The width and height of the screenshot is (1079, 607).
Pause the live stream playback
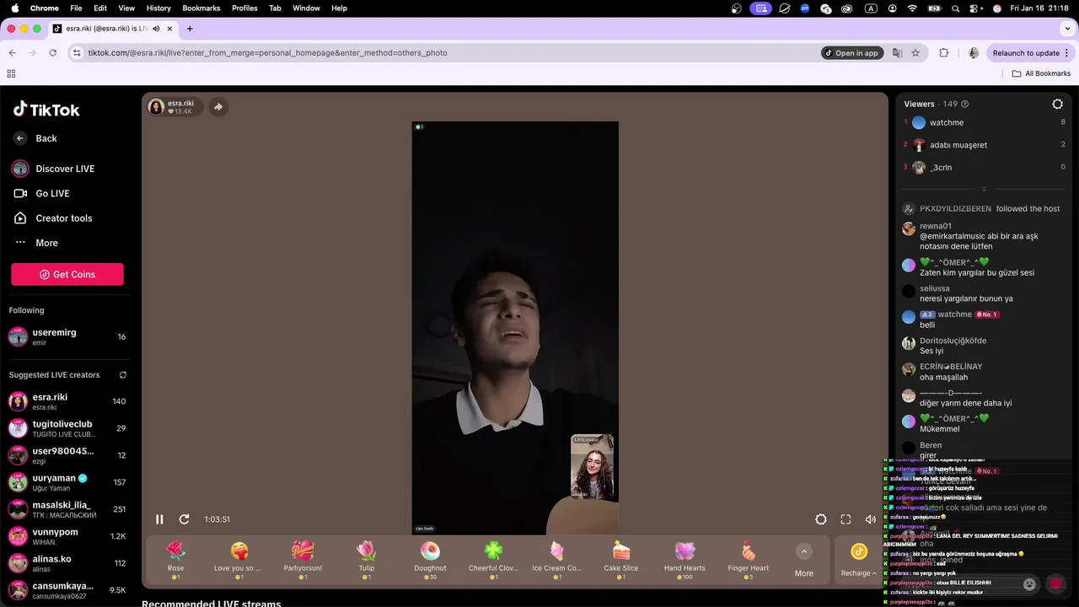point(159,519)
